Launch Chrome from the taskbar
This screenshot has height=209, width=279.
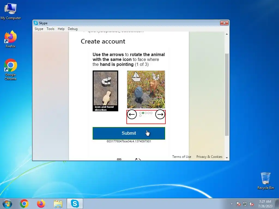(x=24, y=204)
